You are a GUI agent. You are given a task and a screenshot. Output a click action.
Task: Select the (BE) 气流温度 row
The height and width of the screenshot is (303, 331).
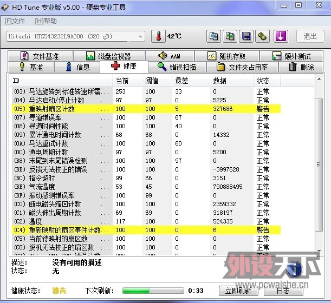(145, 187)
